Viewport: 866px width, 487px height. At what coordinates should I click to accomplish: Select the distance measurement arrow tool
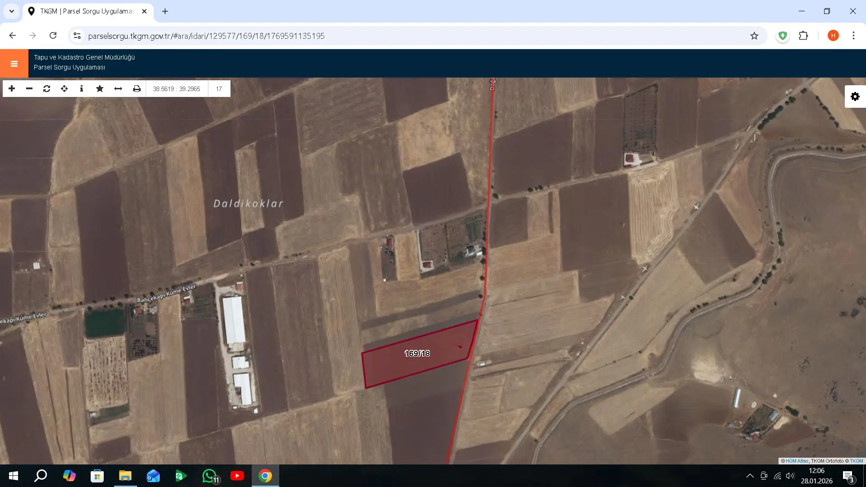[118, 89]
